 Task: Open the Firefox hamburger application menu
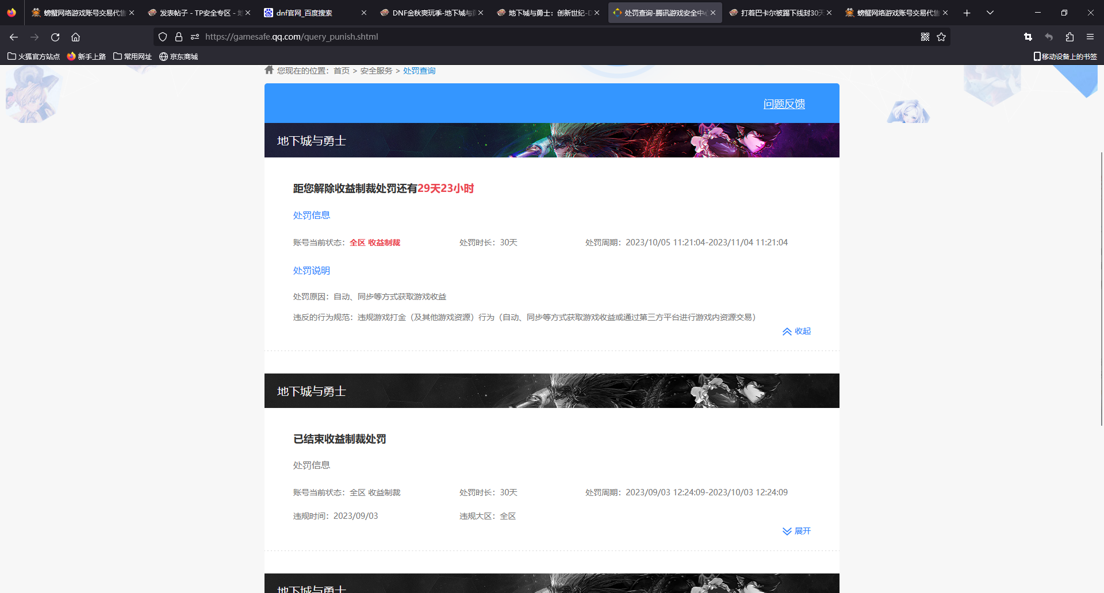click(x=1090, y=37)
